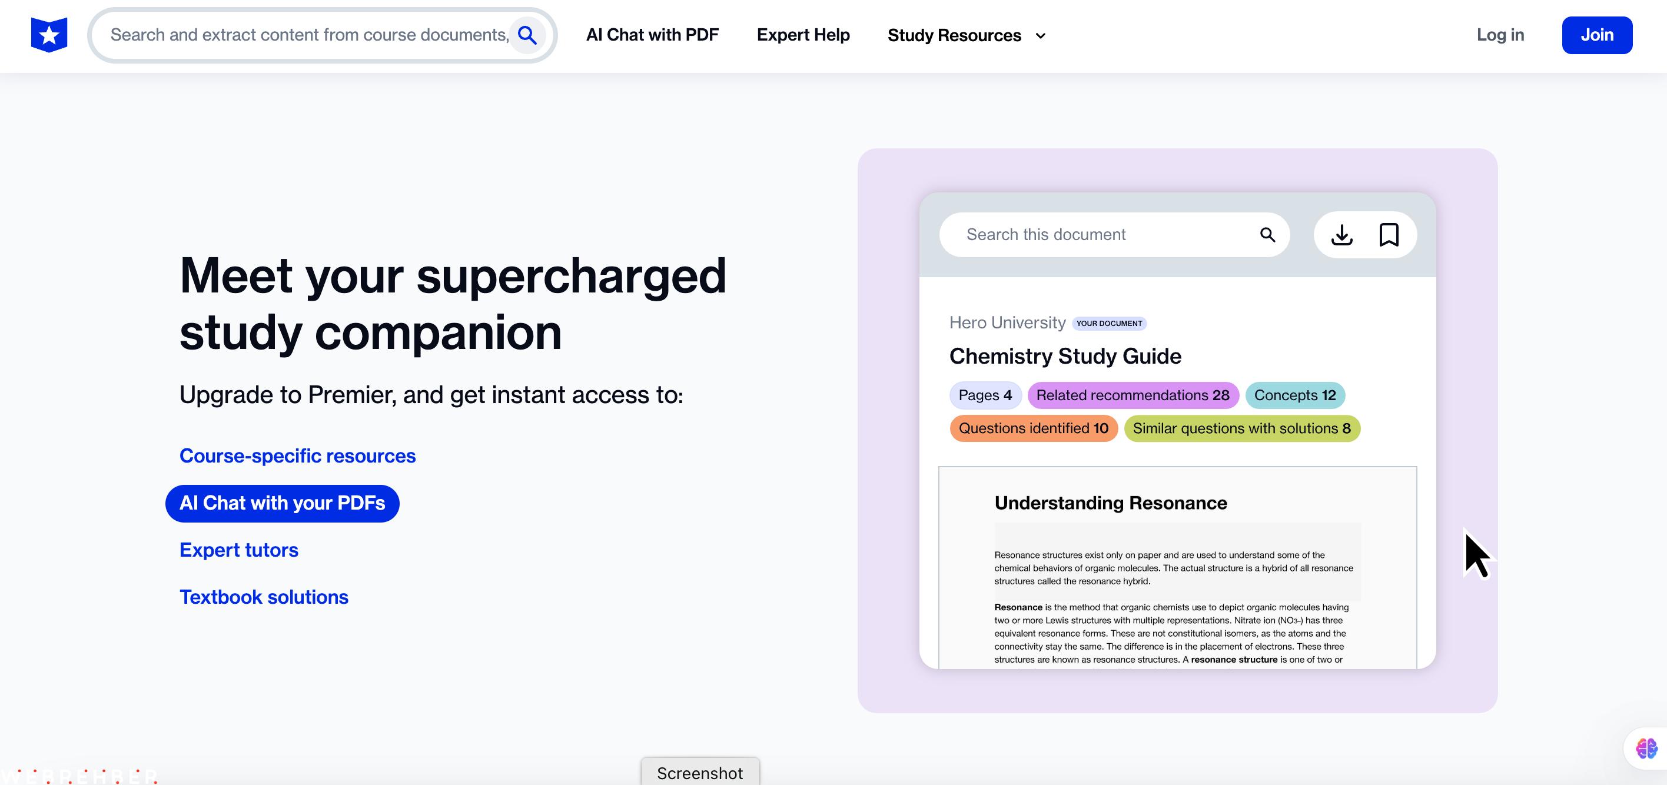
Task: Click the Questions identified 10 tag
Action: [1033, 428]
